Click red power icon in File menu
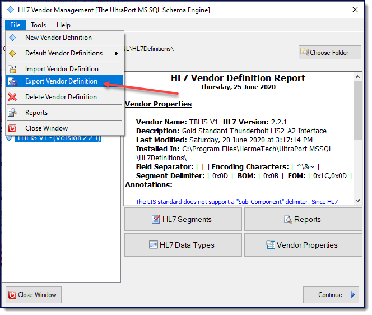This screenshot has width=372, height=315. click(12, 128)
